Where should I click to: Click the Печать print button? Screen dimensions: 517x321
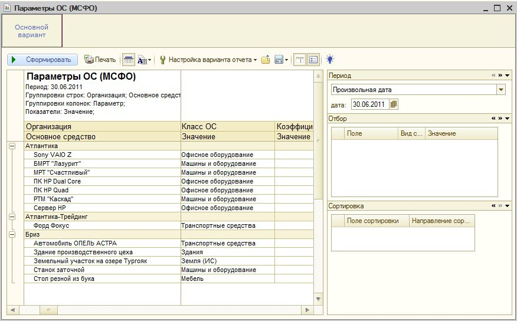coord(100,60)
